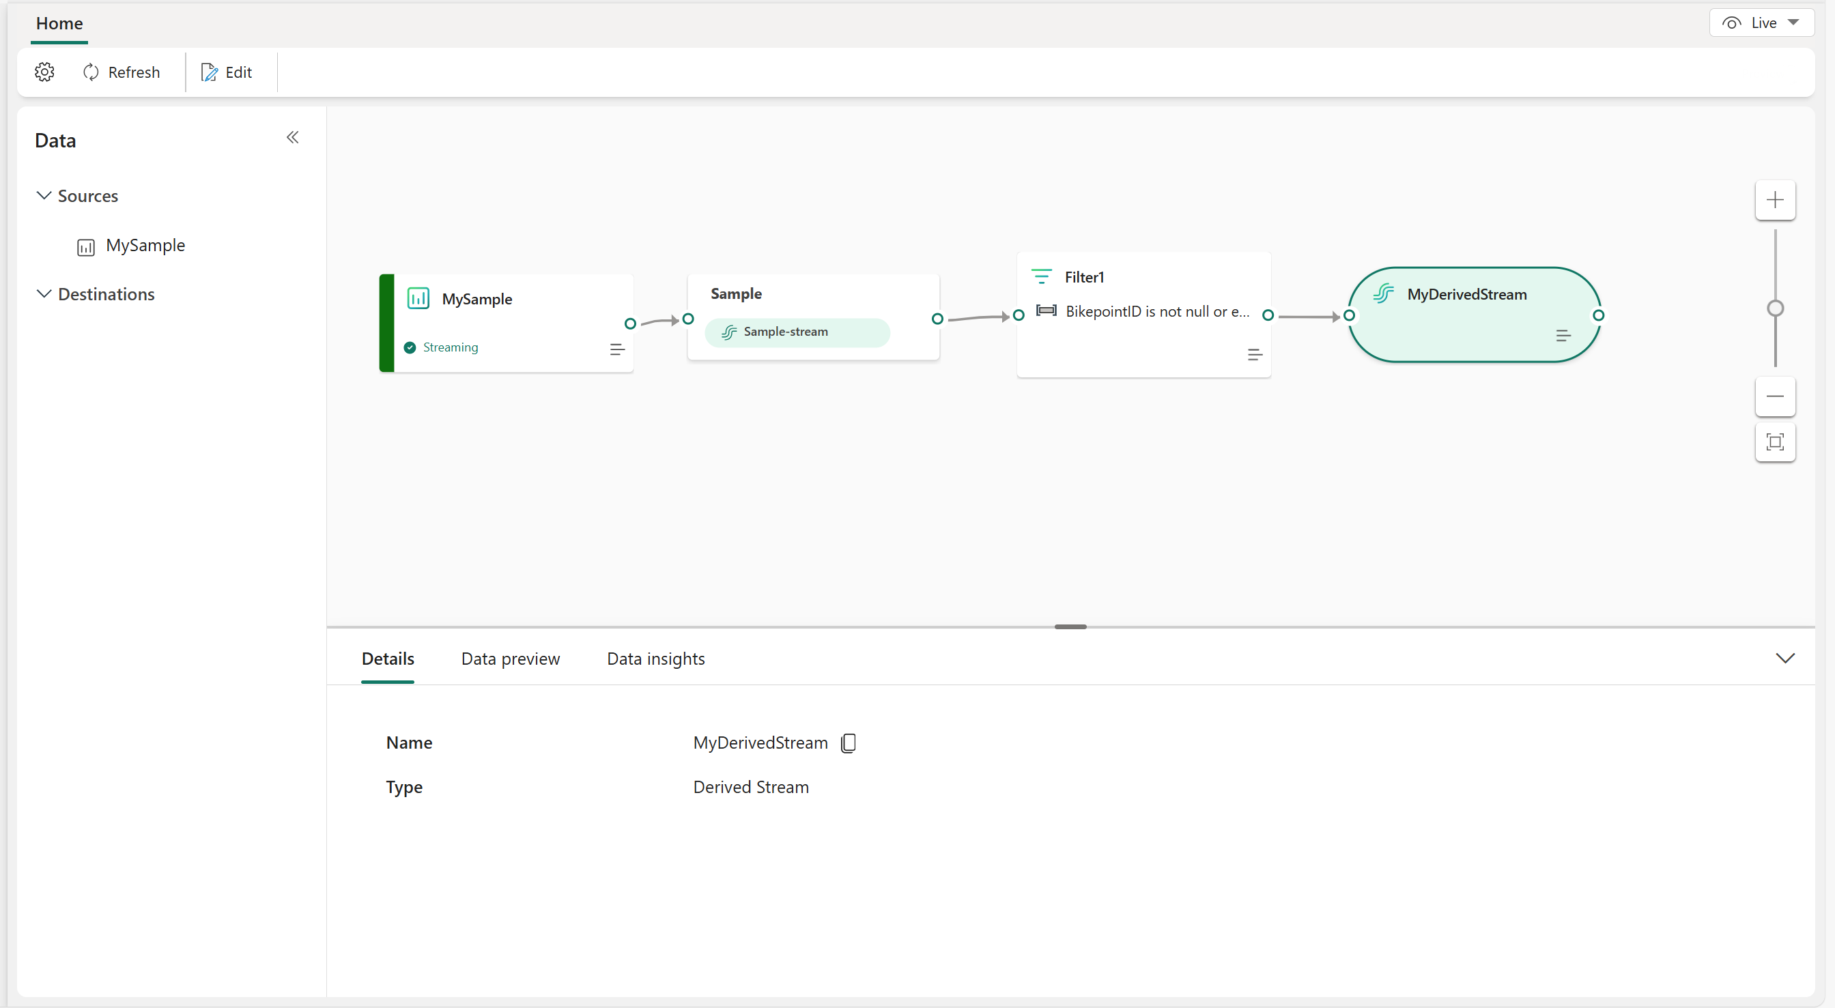Click the settings gear icon
This screenshot has width=1835, height=1008.
(x=44, y=71)
